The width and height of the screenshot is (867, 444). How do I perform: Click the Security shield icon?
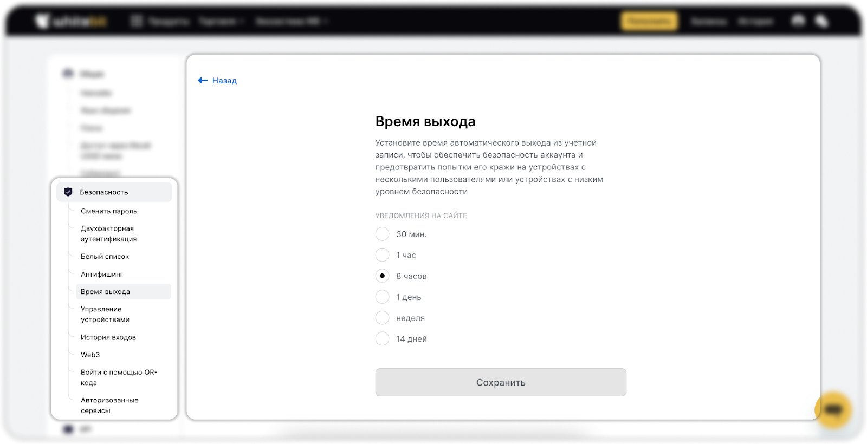tap(68, 192)
